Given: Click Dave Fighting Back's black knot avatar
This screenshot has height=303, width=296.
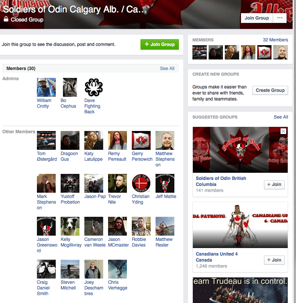Looking at the screenshot, I should point(94,87).
